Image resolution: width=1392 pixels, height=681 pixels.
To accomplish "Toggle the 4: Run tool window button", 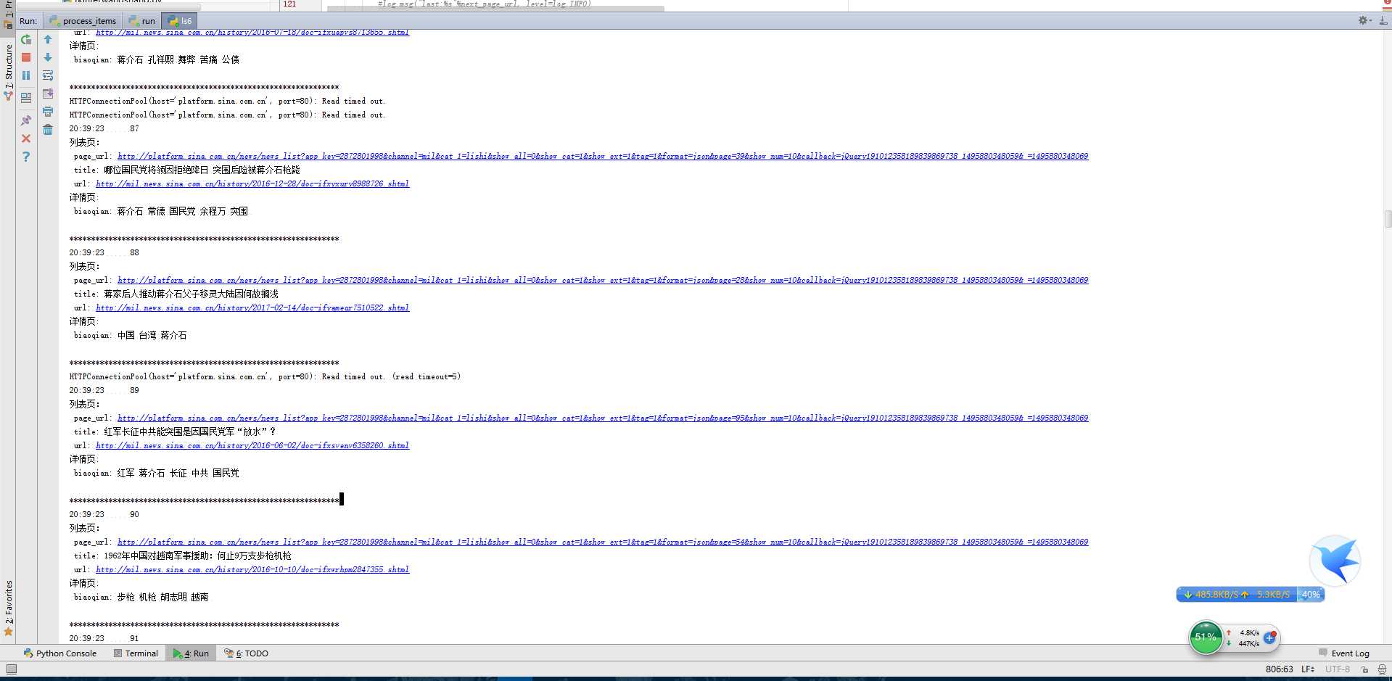I will click(191, 653).
